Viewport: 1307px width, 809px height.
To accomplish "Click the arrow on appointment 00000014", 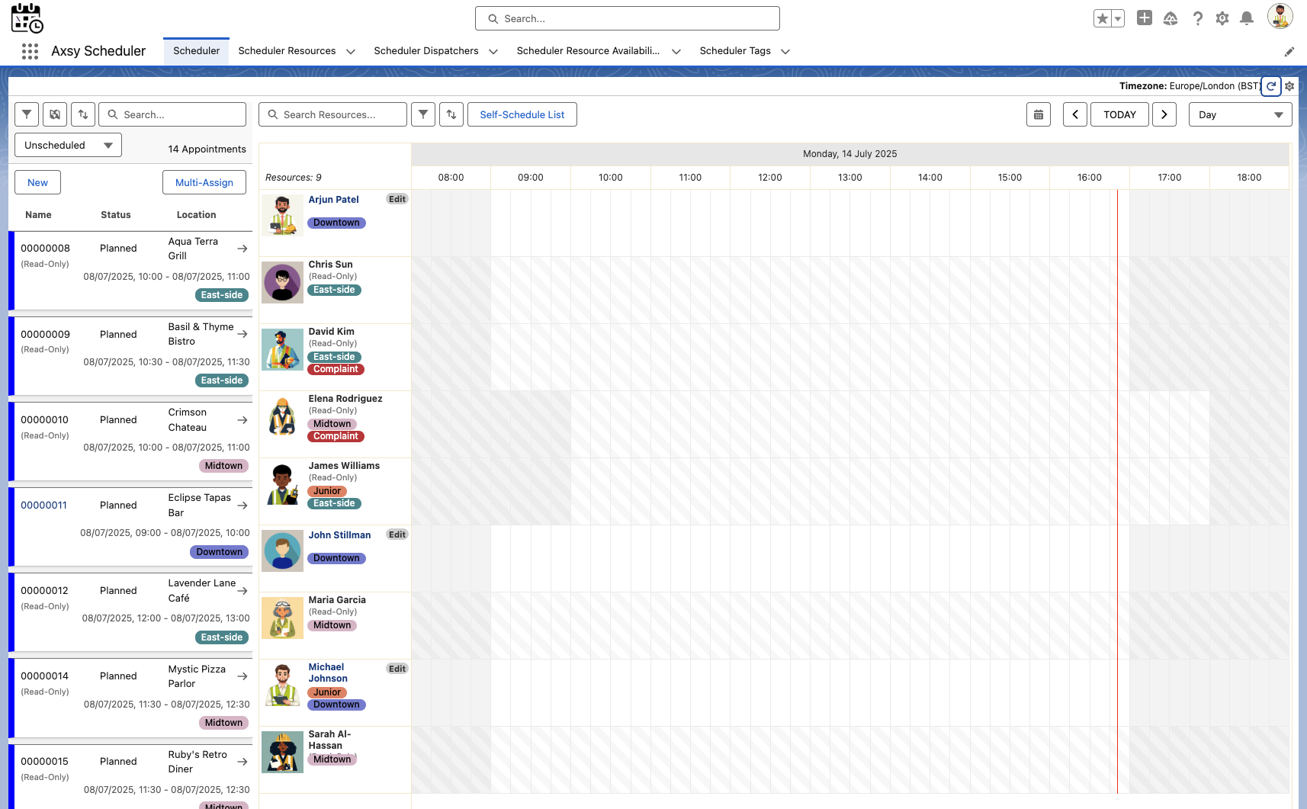I will tap(242, 676).
